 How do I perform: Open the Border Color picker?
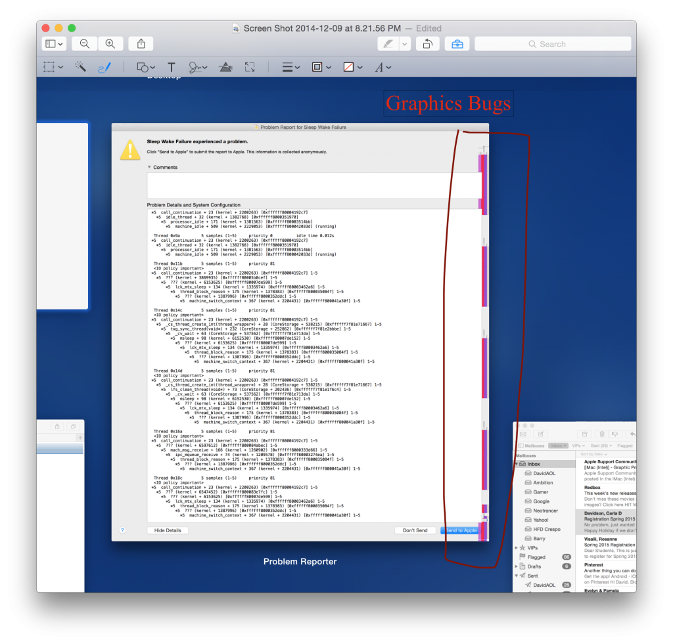tap(321, 68)
